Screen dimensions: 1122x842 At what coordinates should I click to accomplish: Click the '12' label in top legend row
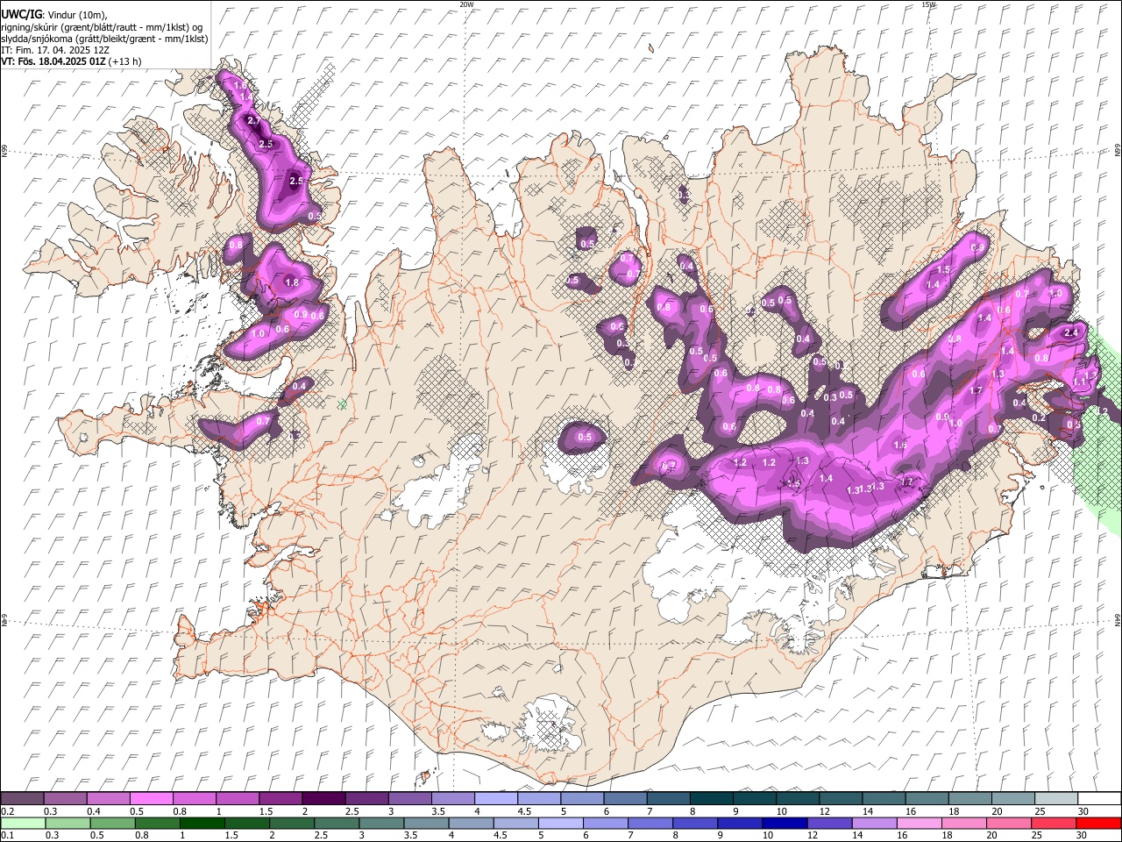[824, 811]
